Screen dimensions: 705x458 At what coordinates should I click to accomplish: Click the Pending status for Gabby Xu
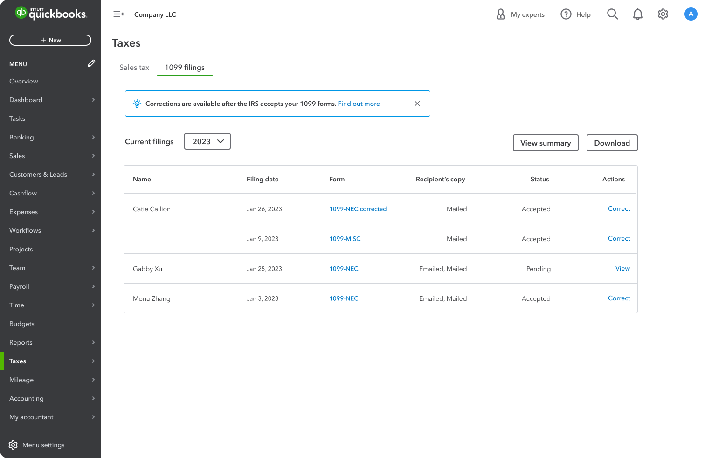539,269
